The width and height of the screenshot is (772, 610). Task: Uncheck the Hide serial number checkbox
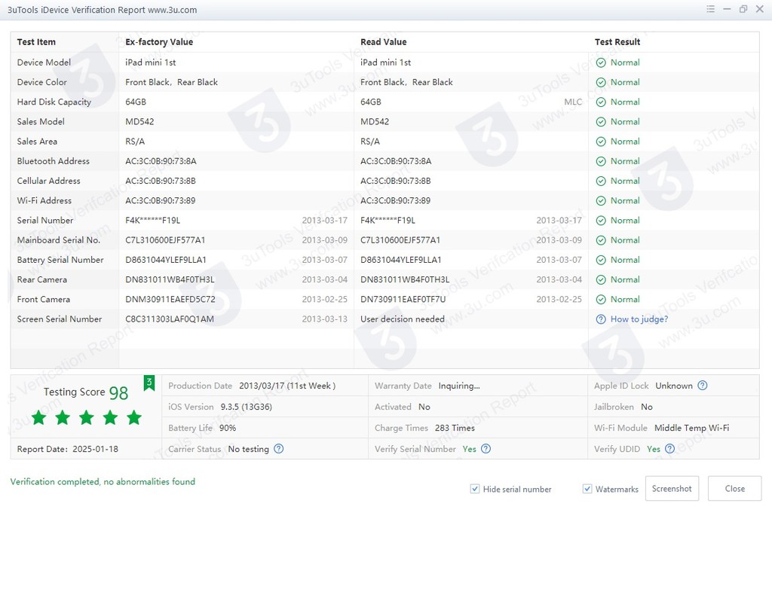point(475,489)
